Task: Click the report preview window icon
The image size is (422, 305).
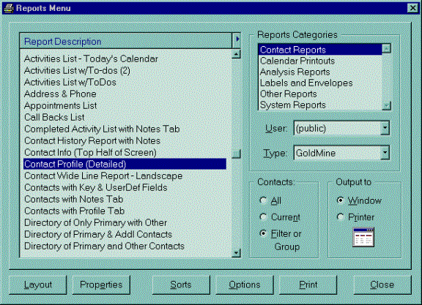Action: [x=363, y=237]
